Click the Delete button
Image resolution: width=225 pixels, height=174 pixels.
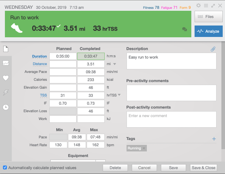pos(115,168)
